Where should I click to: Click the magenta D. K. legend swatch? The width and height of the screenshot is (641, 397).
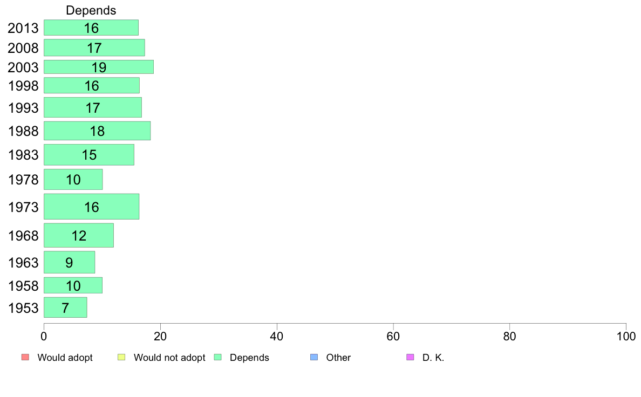click(x=411, y=357)
